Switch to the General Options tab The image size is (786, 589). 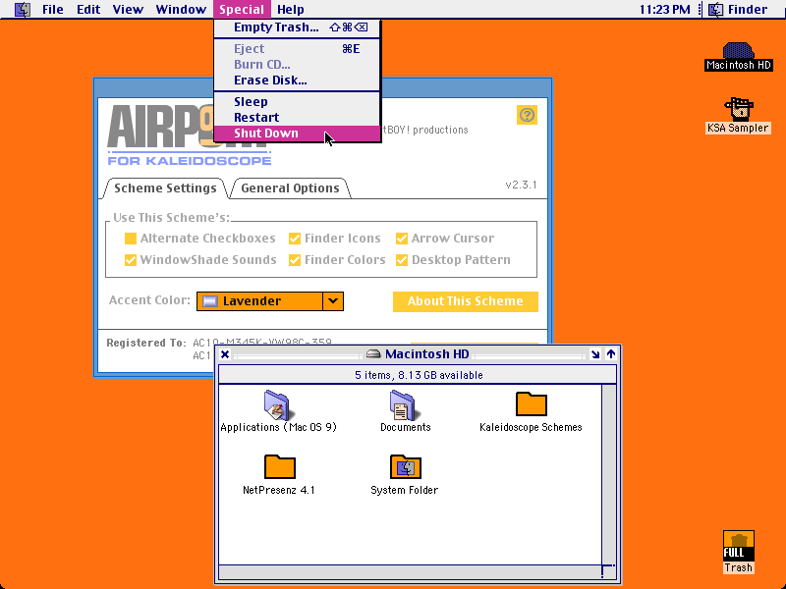[x=290, y=187]
